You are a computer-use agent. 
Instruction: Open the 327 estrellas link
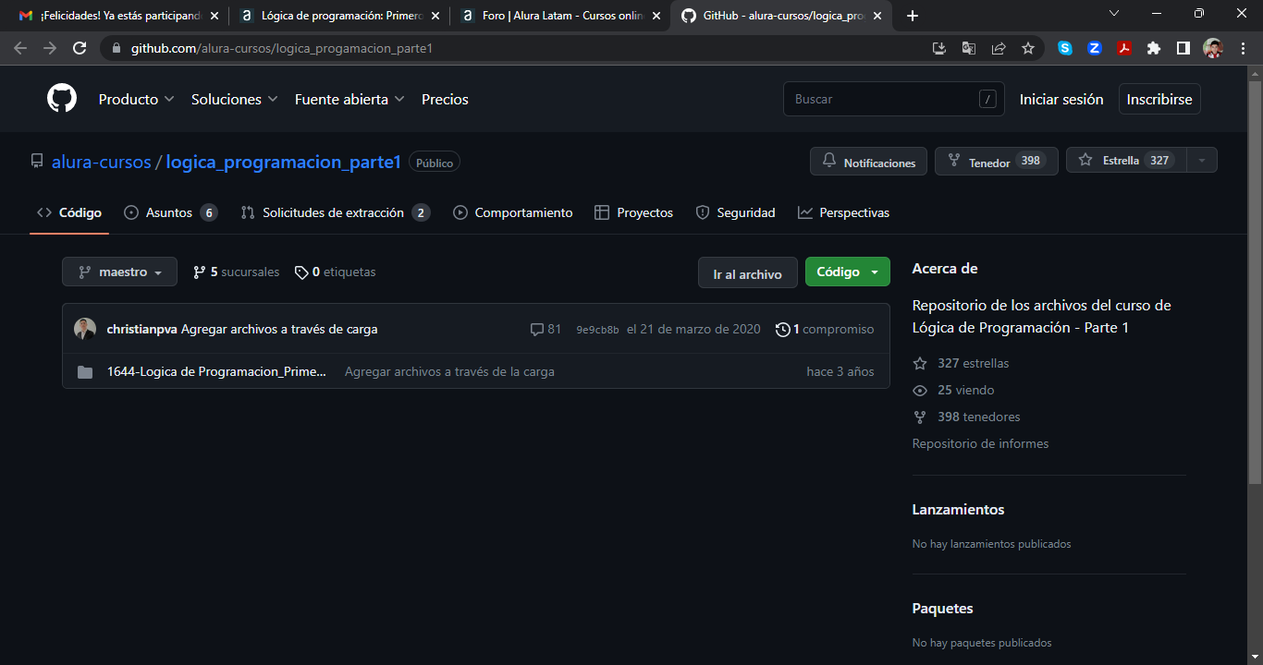coord(962,363)
